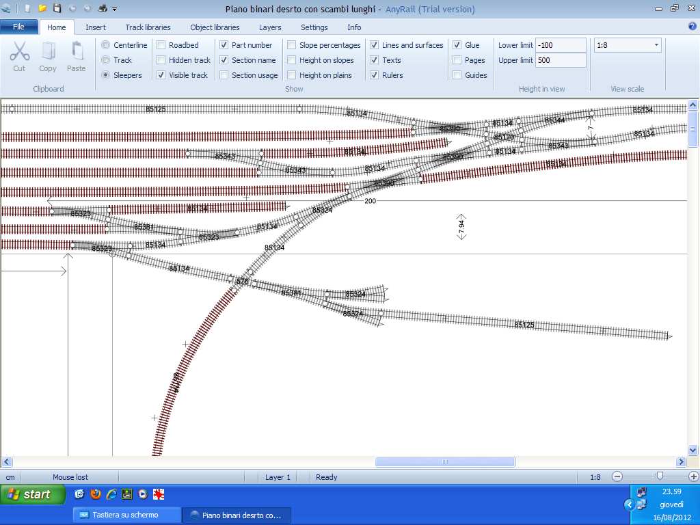Click the Cut scissors icon
Image resolution: width=700 pixels, height=525 pixels.
[19, 53]
